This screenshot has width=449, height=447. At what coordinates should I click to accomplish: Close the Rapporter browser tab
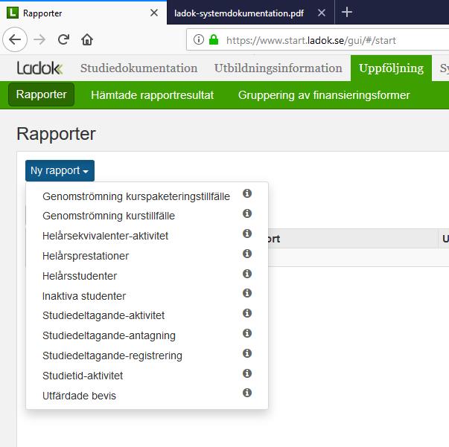pyautogui.click(x=154, y=13)
